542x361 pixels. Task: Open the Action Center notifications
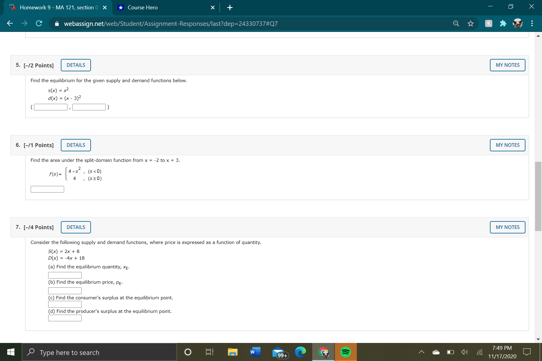pos(527,352)
